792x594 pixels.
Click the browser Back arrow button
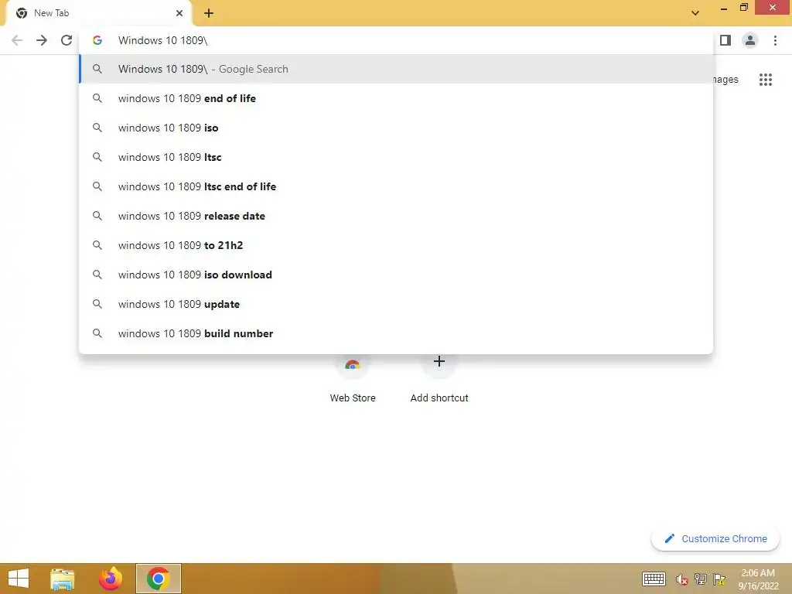(x=17, y=40)
